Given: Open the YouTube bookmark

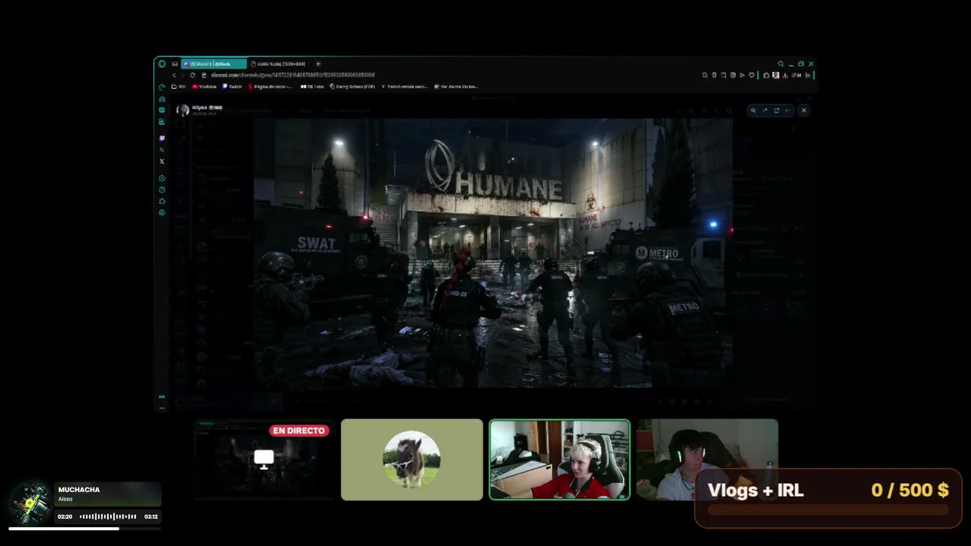Looking at the screenshot, I should 205,86.
